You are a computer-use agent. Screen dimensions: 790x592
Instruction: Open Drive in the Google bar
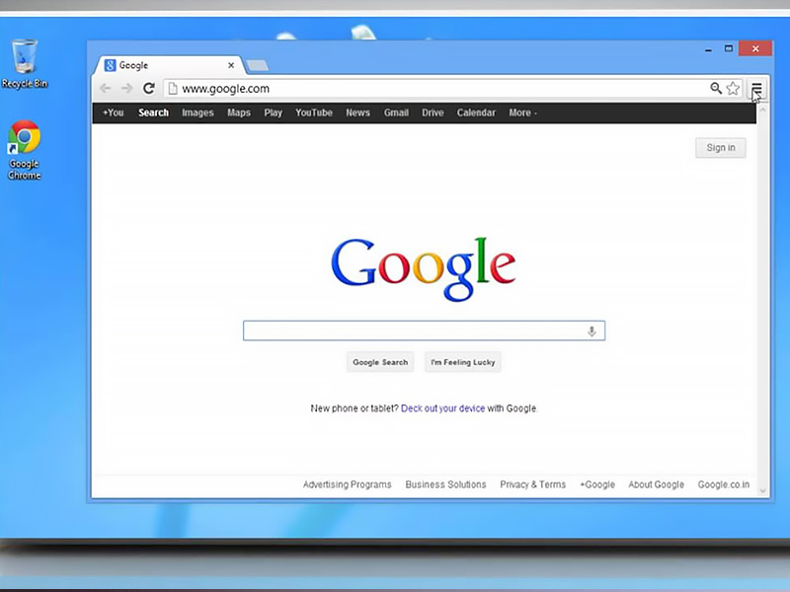click(x=433, y=112)
